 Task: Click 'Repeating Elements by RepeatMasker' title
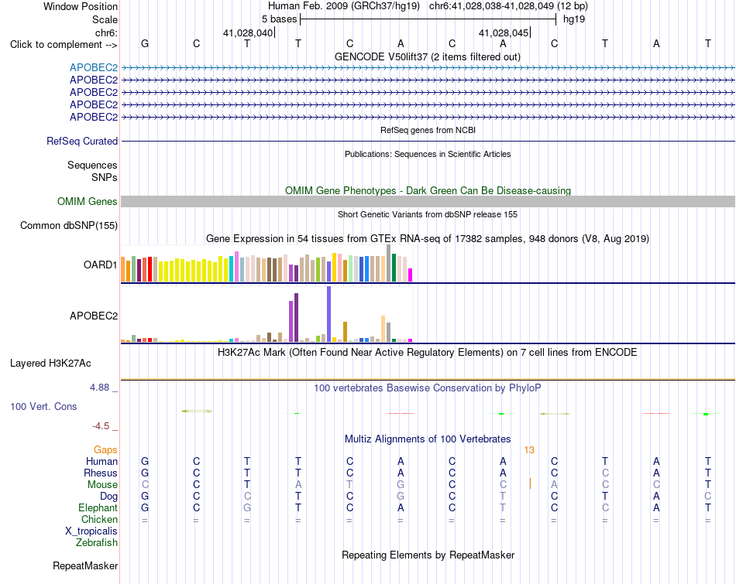tap(428, 555)
